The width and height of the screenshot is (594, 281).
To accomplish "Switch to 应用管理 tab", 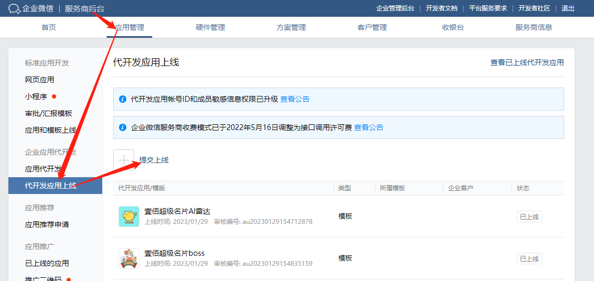I will coord(129,27).
